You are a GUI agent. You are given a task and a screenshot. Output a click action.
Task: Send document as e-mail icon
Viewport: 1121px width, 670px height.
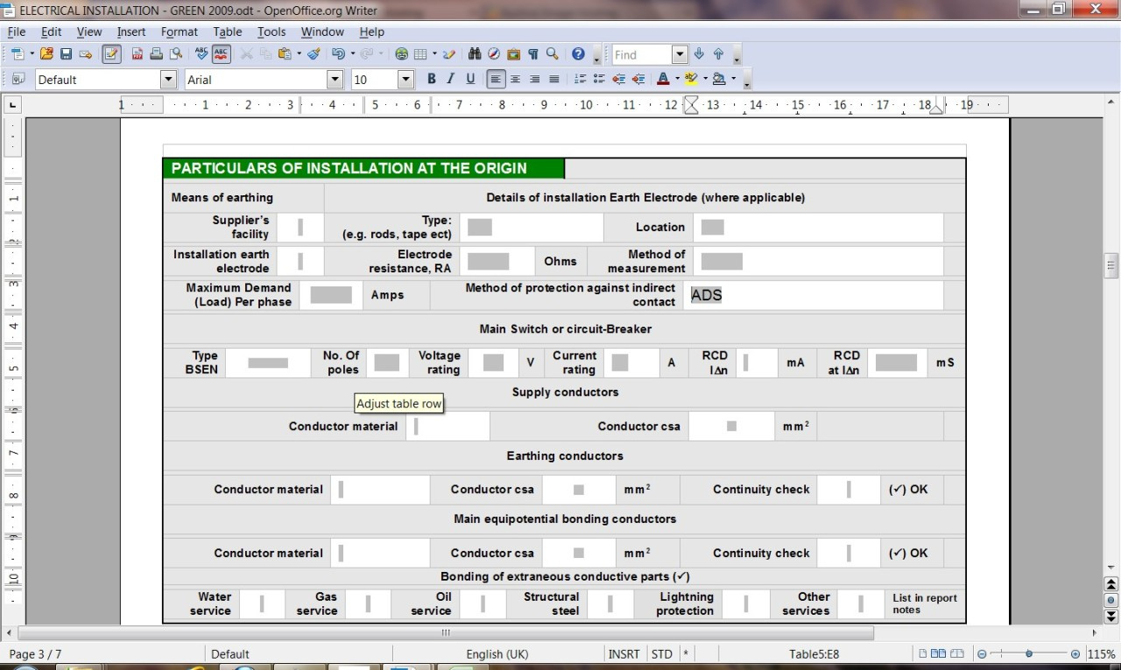pyautogui.click(x=86, y=54)
